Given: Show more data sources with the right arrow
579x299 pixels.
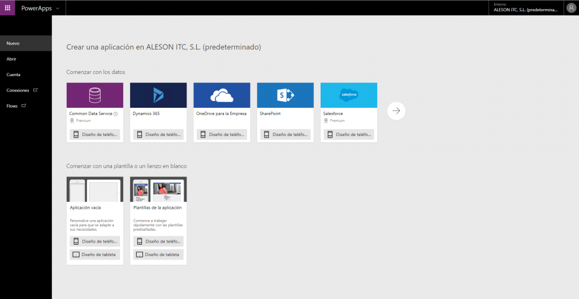Looking at the screenshot, I should tap(396, 111).
